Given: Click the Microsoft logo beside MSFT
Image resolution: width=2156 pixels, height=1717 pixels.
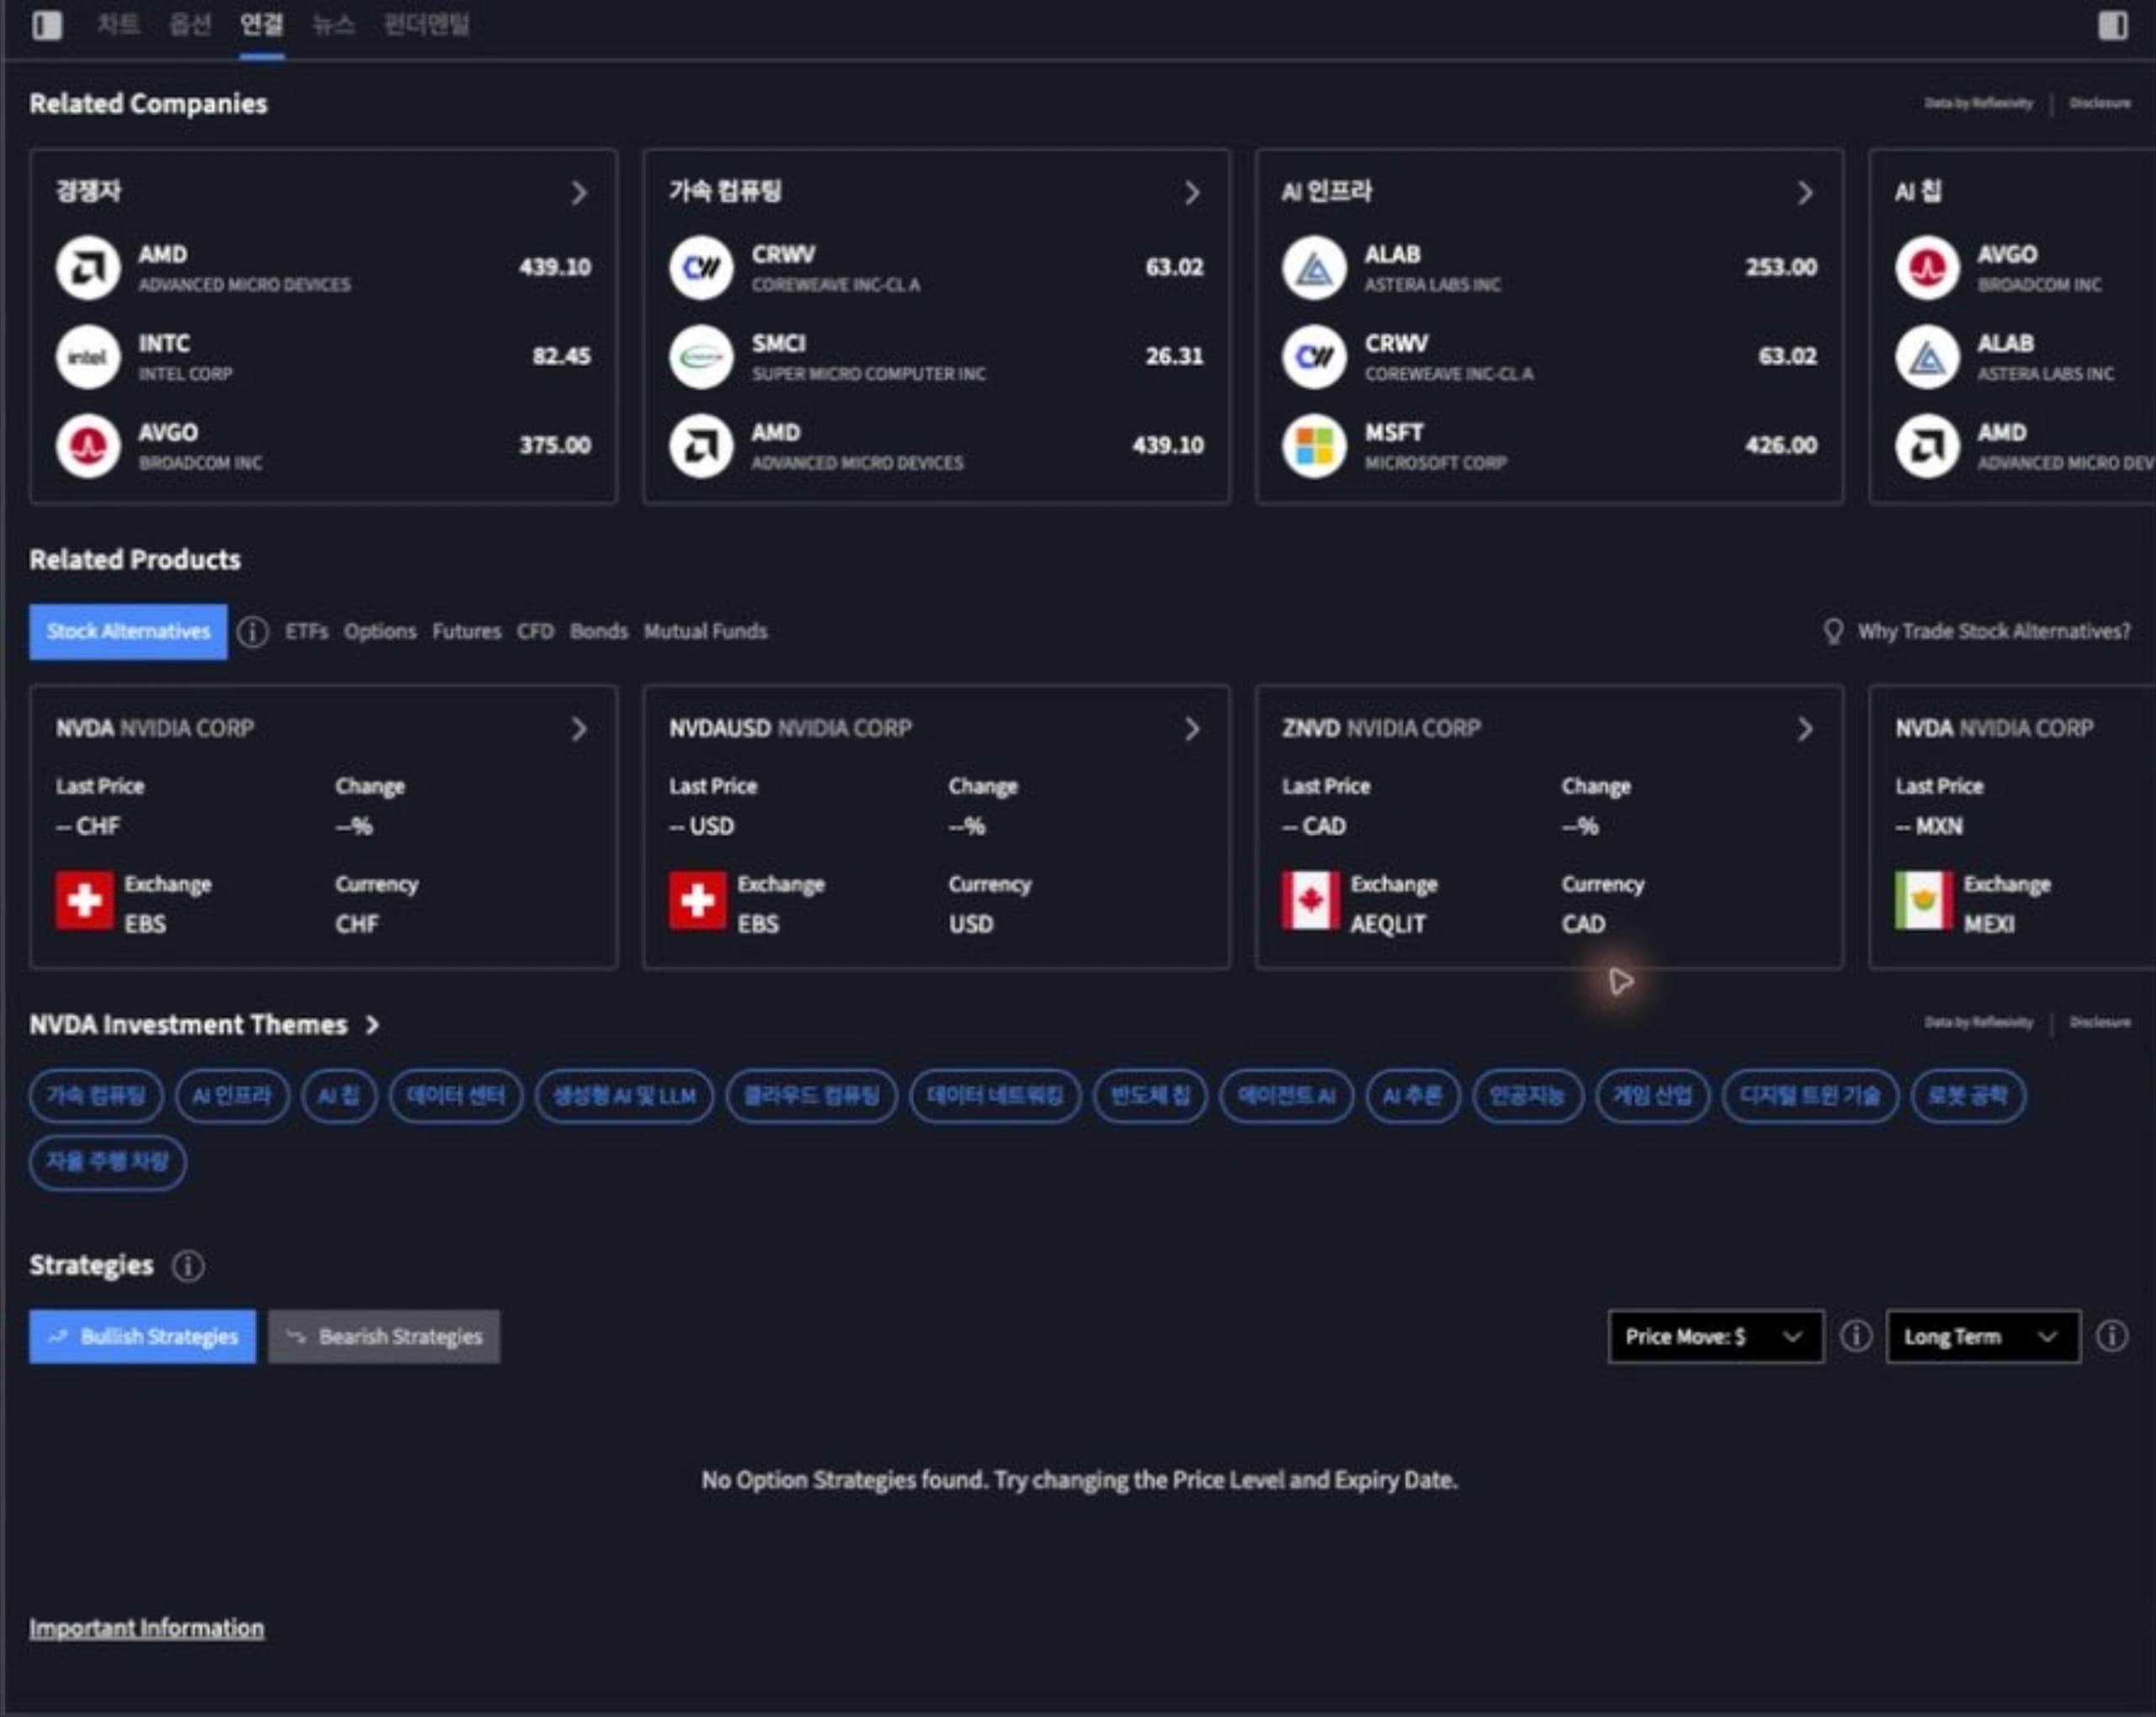Looking at the screenshot, I should [1314, 446].
